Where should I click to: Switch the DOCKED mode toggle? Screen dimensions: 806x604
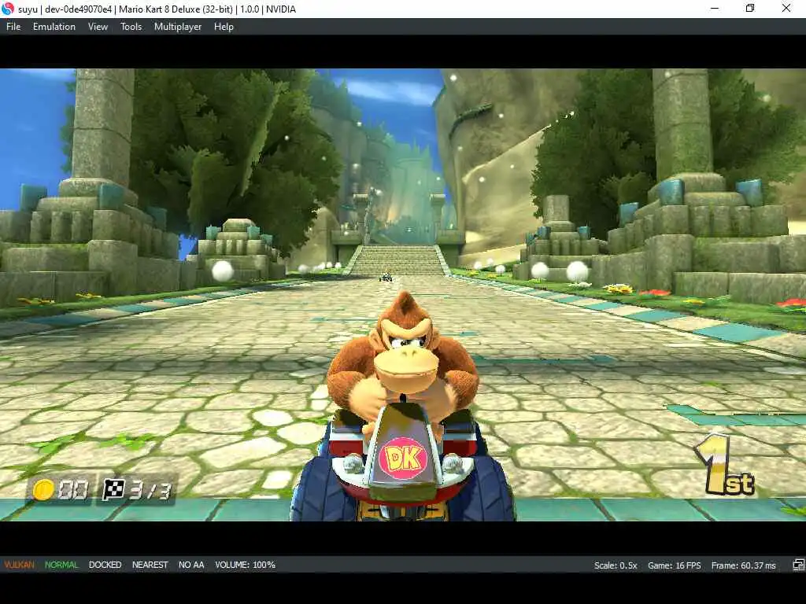[x=105, y=565]
